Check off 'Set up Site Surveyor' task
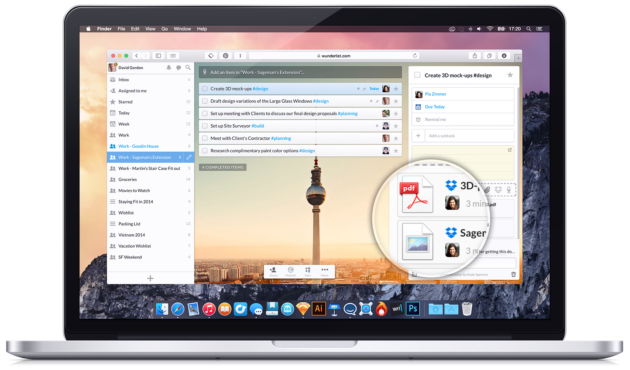 point(205,126)
